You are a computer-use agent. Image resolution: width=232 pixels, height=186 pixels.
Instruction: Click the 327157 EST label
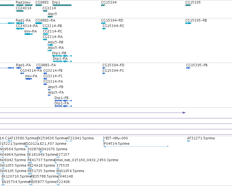[x=63, y=155]
